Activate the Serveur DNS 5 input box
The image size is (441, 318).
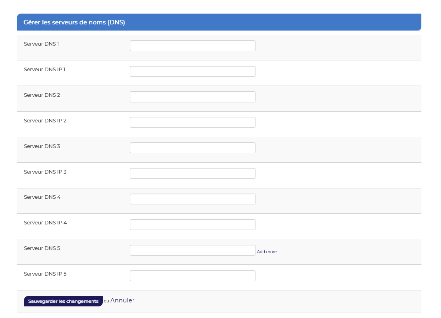pos(193,250)
